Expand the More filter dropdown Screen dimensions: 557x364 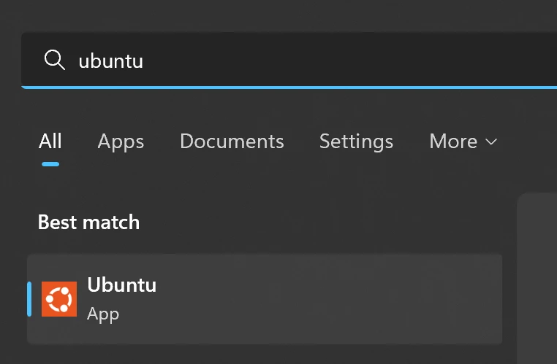462,142
